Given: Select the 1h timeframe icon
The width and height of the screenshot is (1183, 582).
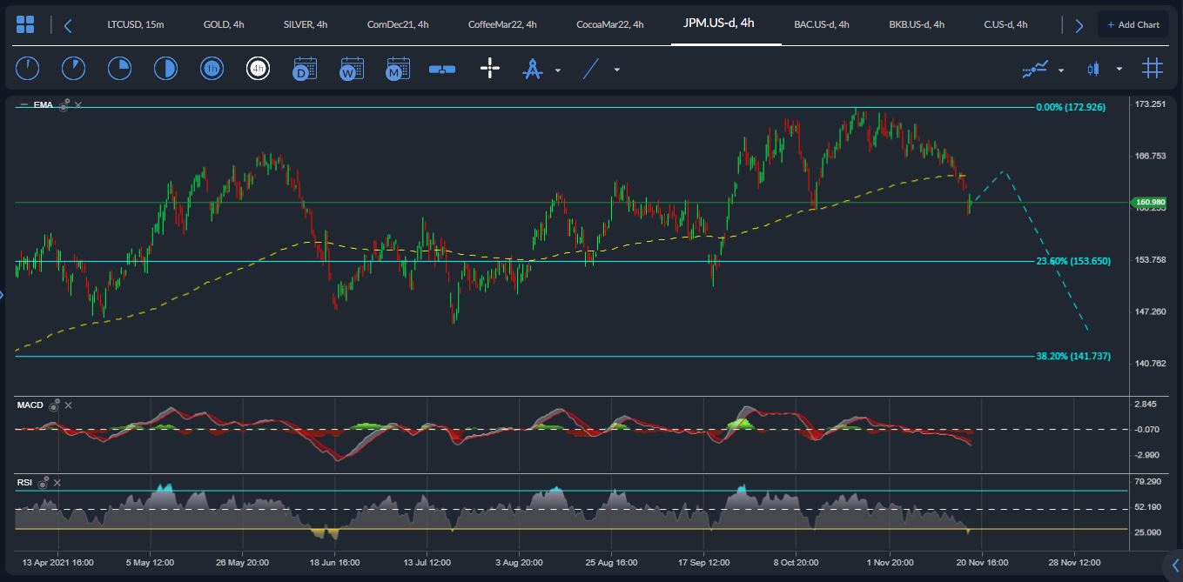Looking at the screenshot, I should (211, 69).
